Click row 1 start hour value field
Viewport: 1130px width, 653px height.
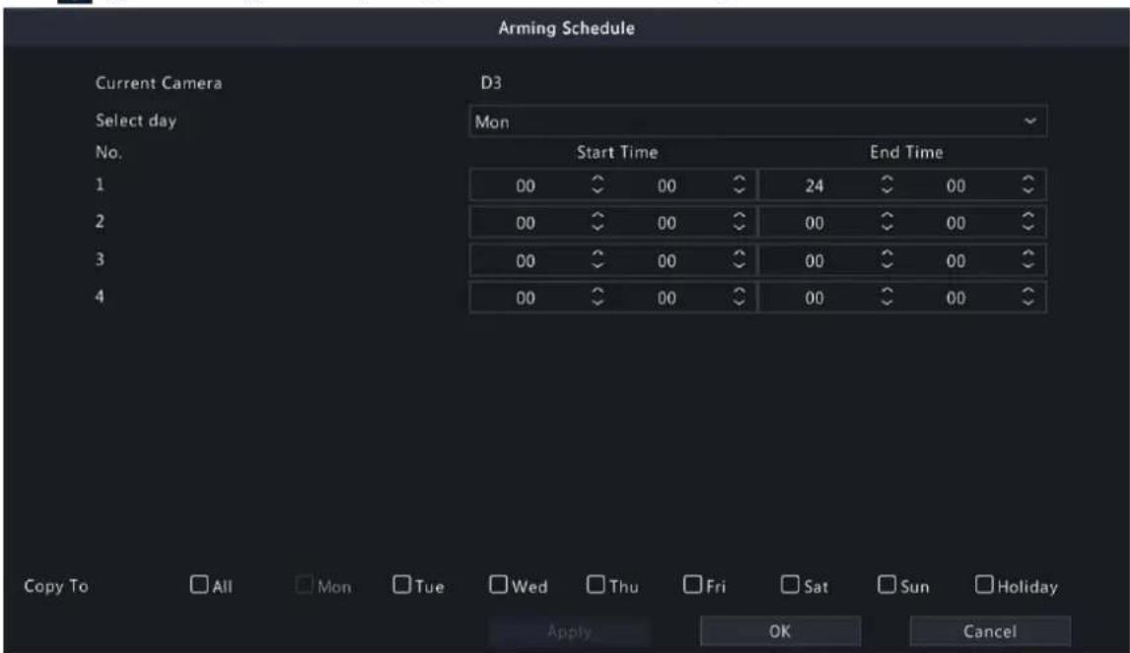pyautogui.click(x=526, y=186)
